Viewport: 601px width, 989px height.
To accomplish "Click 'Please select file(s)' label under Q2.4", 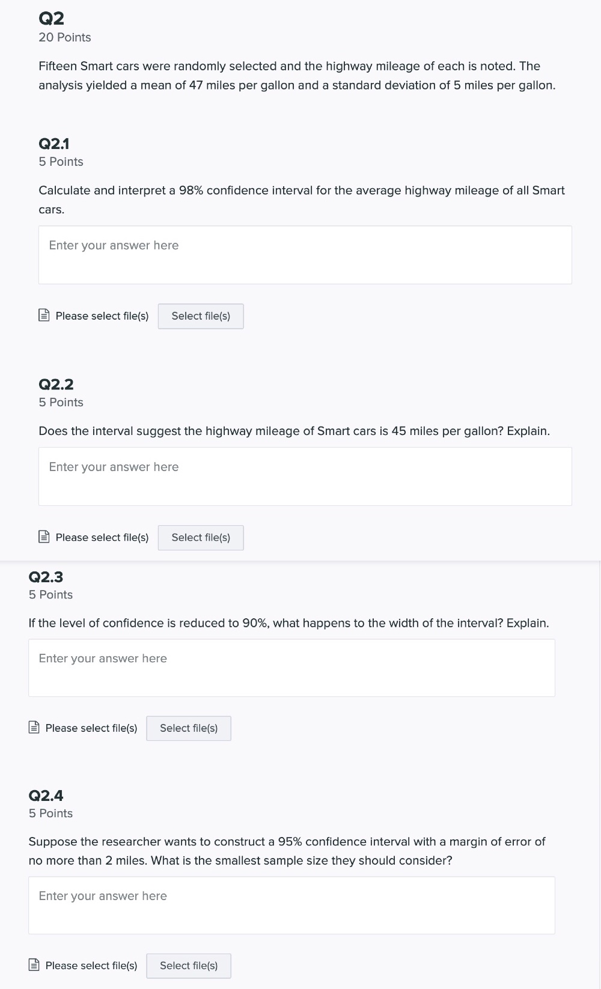I will [91, 966].
